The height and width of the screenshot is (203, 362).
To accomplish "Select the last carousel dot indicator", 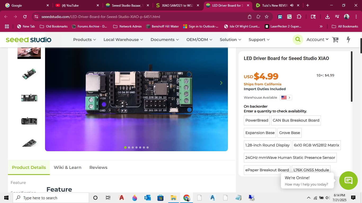I will coord(148,147).
